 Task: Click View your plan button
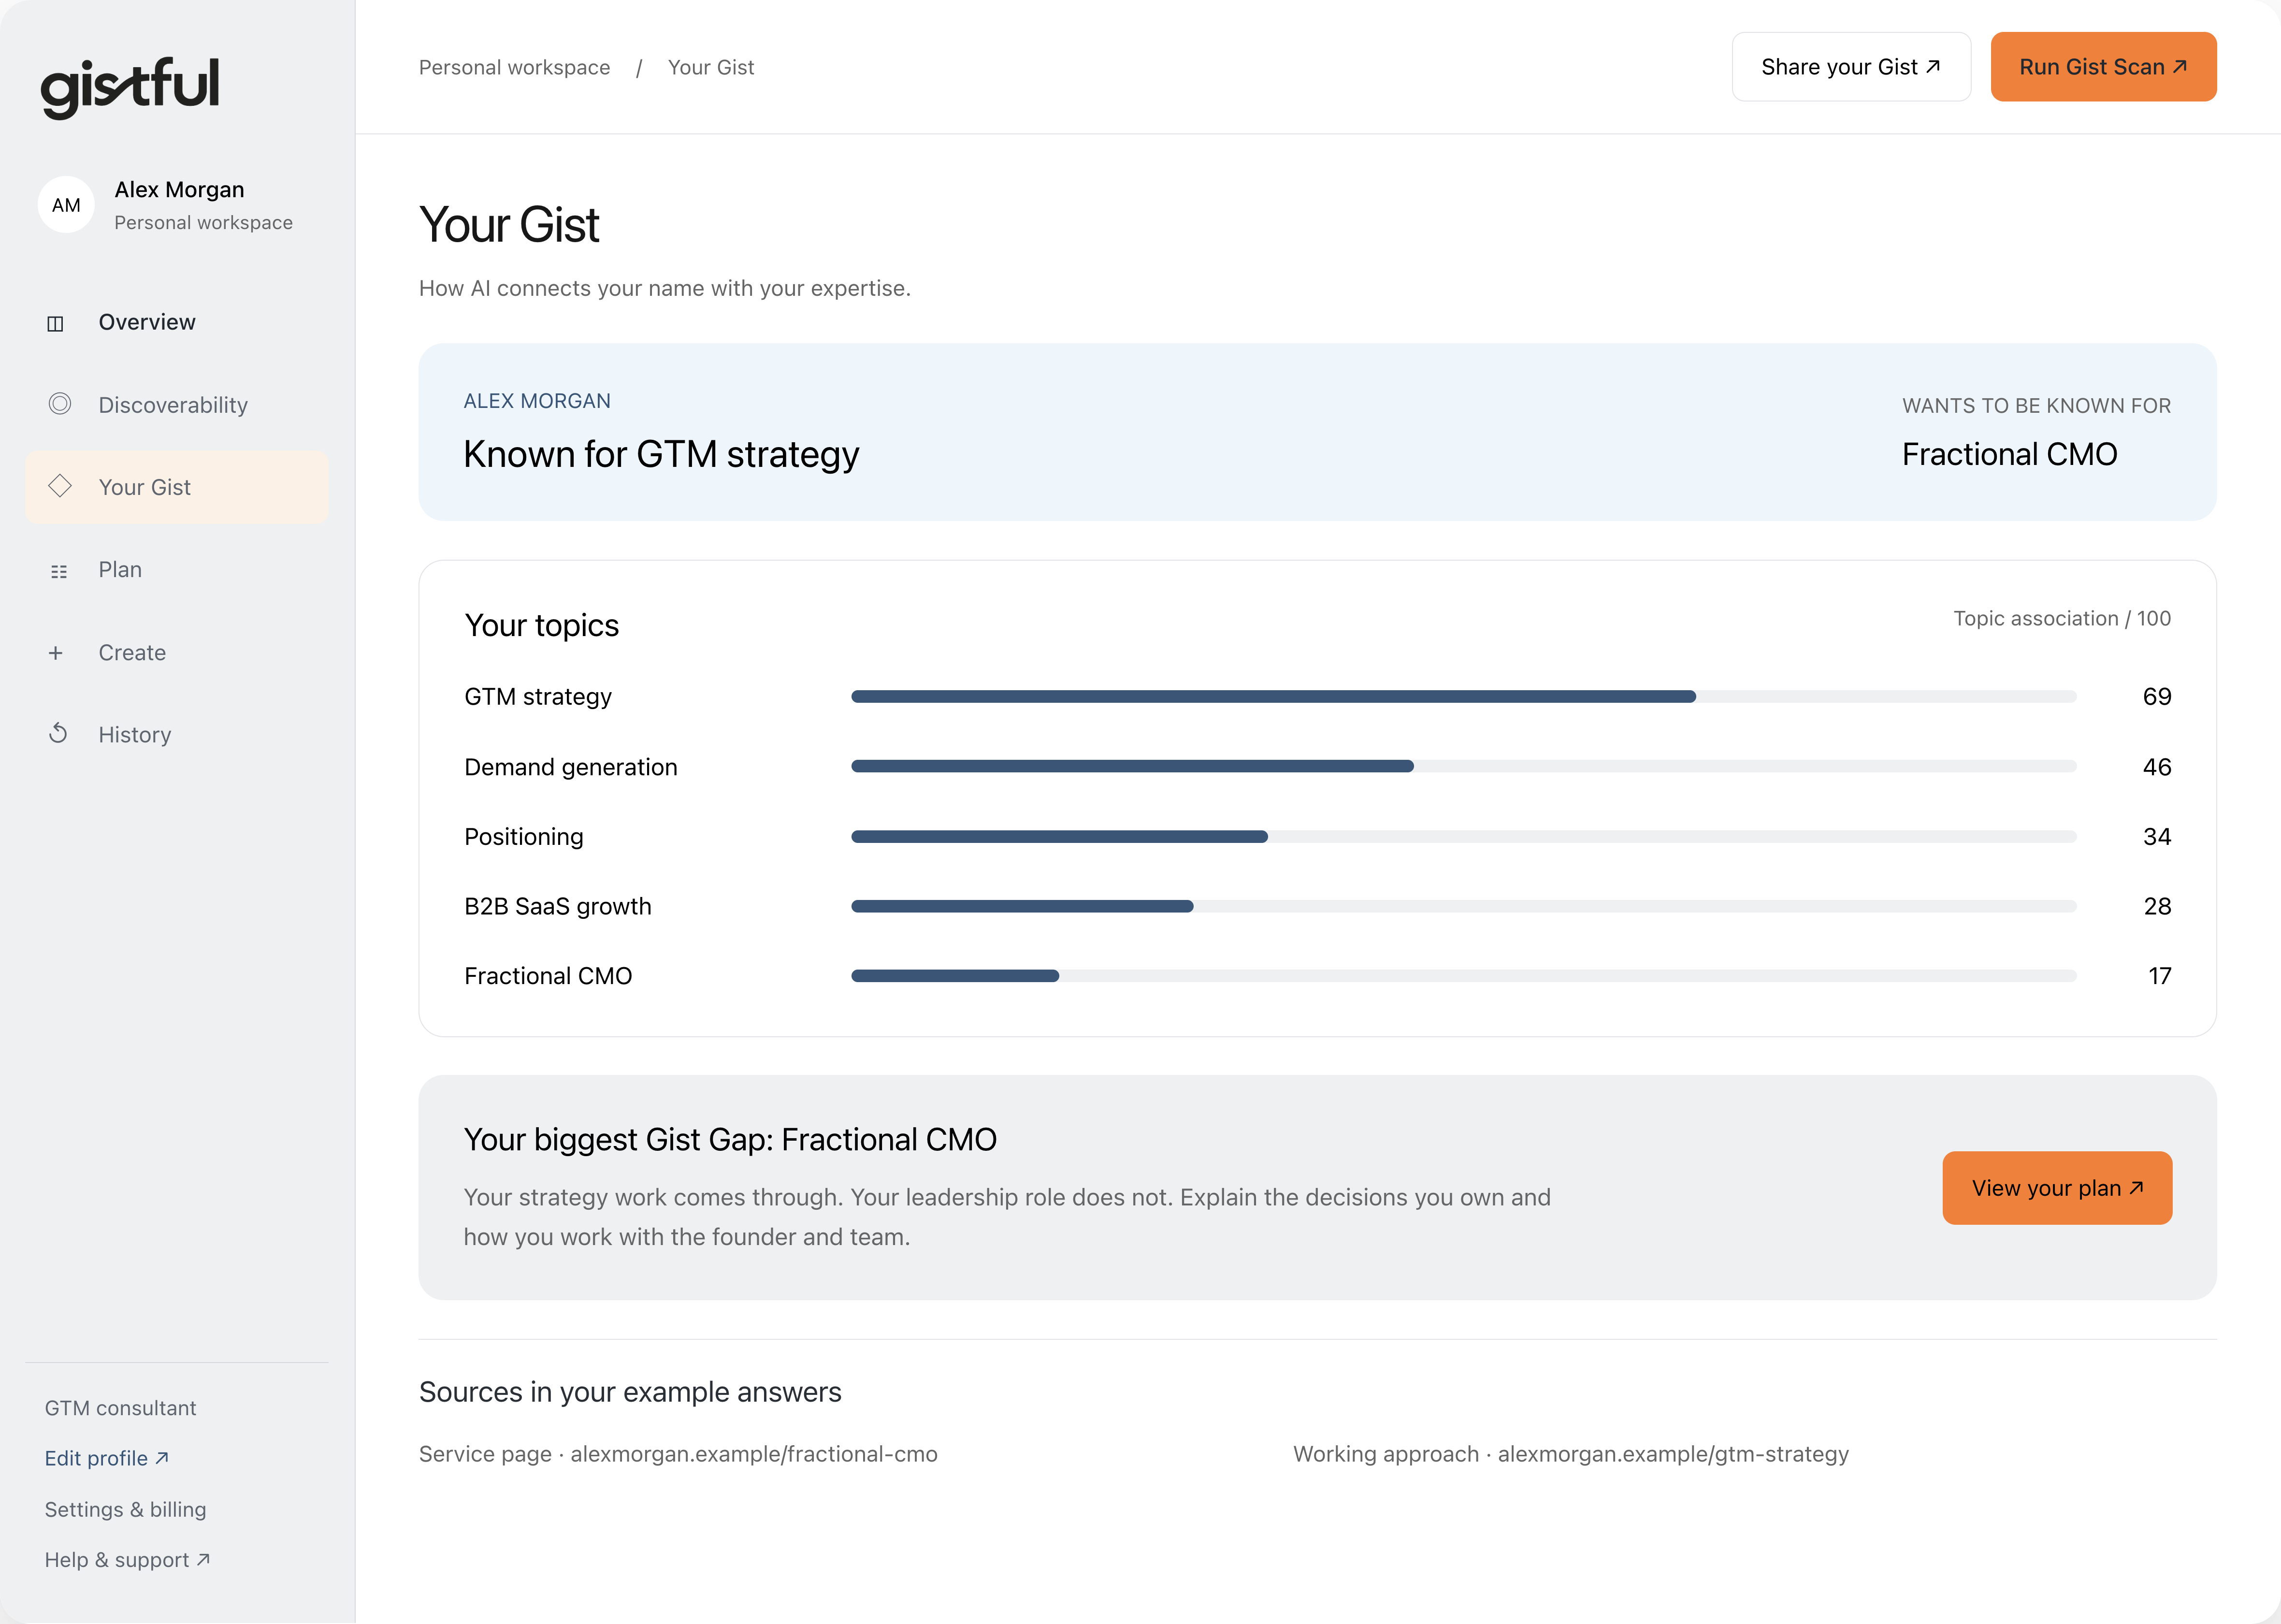tap(2057, 1188)
